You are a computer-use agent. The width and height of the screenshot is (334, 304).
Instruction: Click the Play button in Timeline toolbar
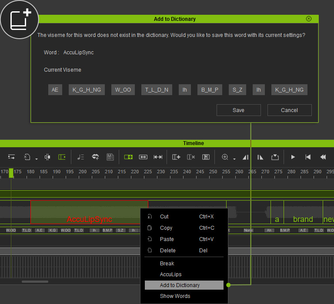coord(293,157)
